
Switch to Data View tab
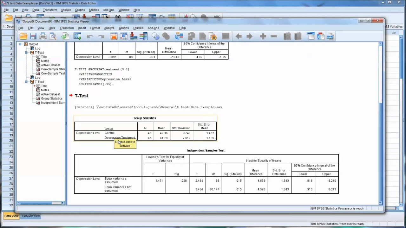click(x=11, y=216)
